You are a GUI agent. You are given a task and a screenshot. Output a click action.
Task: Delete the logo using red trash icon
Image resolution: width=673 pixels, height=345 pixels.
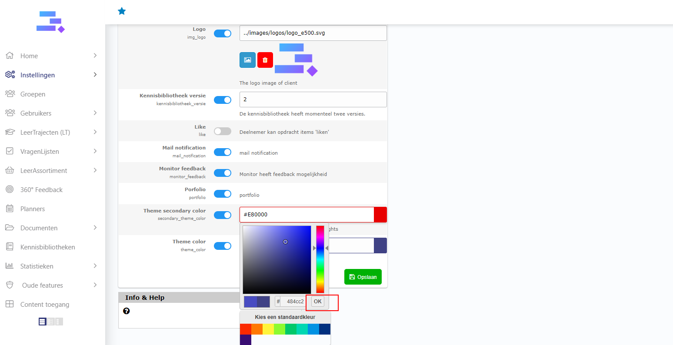click(265, 60)
